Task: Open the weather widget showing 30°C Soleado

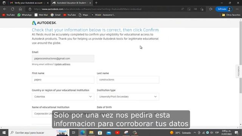Action: pyautogui.click(x=181, y=133)
